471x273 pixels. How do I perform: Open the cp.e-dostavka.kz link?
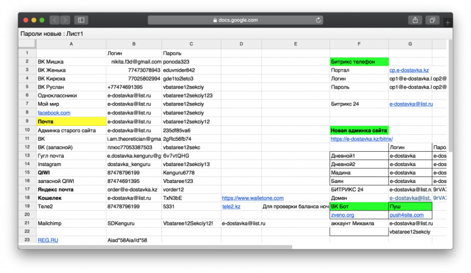tap(409, 70)
